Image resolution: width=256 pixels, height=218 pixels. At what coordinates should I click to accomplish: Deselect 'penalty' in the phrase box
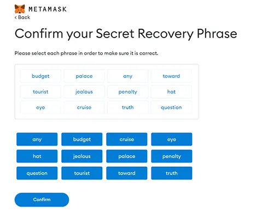[127, 92]
